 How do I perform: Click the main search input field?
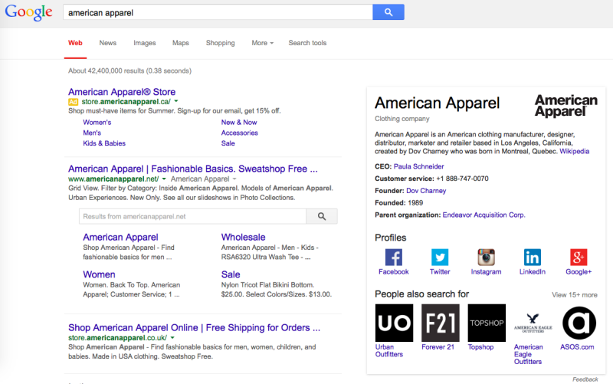(218, 12)
